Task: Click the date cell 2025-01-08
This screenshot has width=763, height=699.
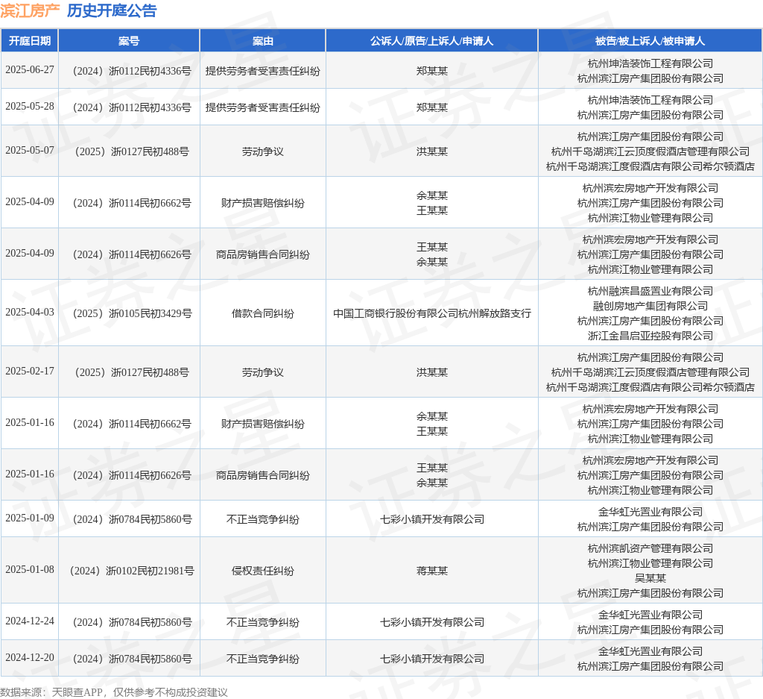Action: (30, 570)
